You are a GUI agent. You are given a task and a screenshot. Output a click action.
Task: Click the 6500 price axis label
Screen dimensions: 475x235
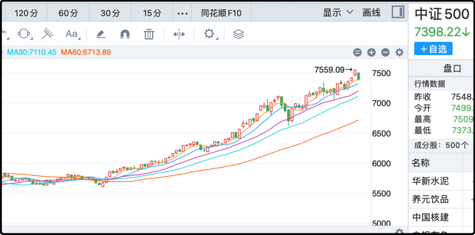[382, 134]
